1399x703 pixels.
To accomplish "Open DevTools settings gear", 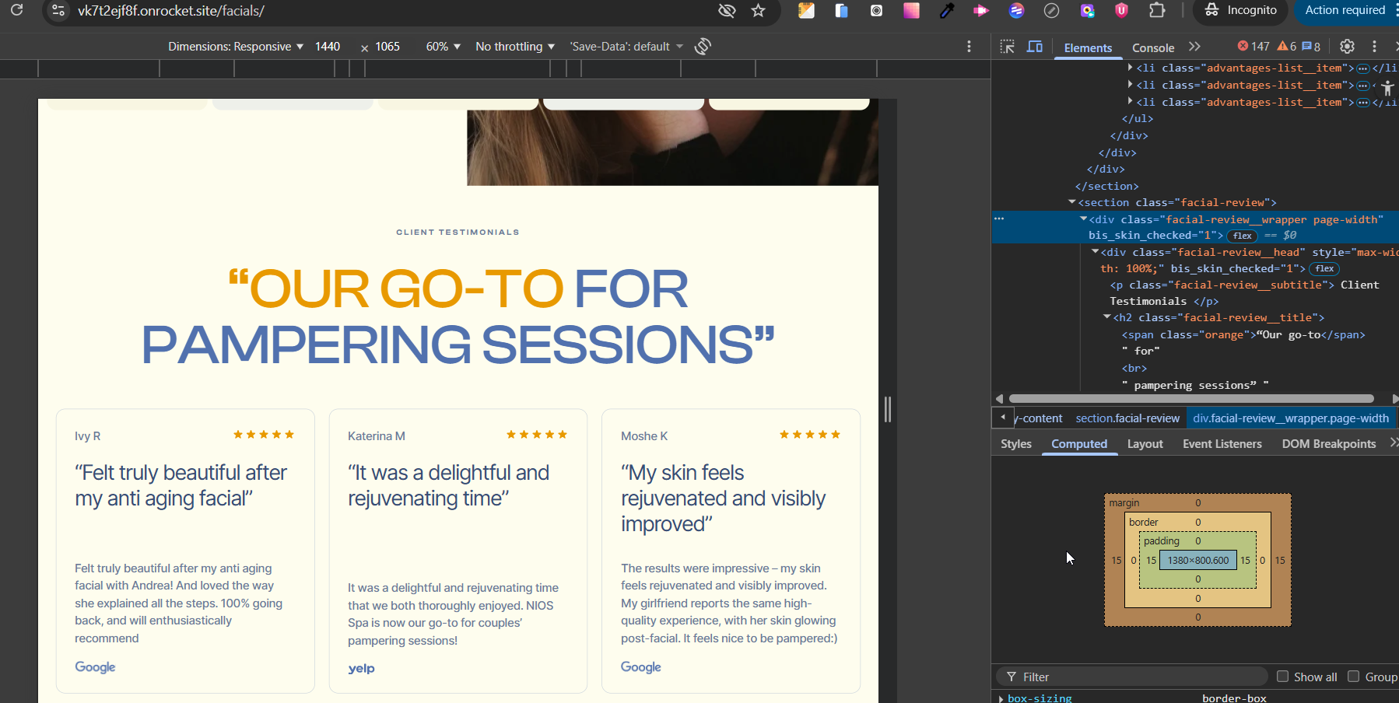I will click(1348, 47).
